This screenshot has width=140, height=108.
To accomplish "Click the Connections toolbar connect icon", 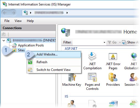I will 4,34.
